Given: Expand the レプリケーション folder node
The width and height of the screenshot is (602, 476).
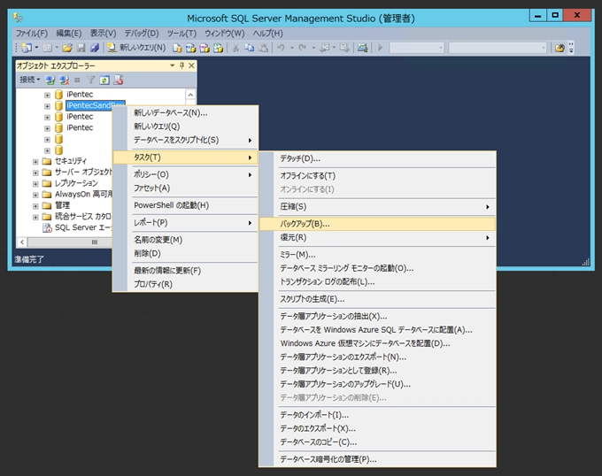Looking at the screenshot, I should [x=35, y=184].
